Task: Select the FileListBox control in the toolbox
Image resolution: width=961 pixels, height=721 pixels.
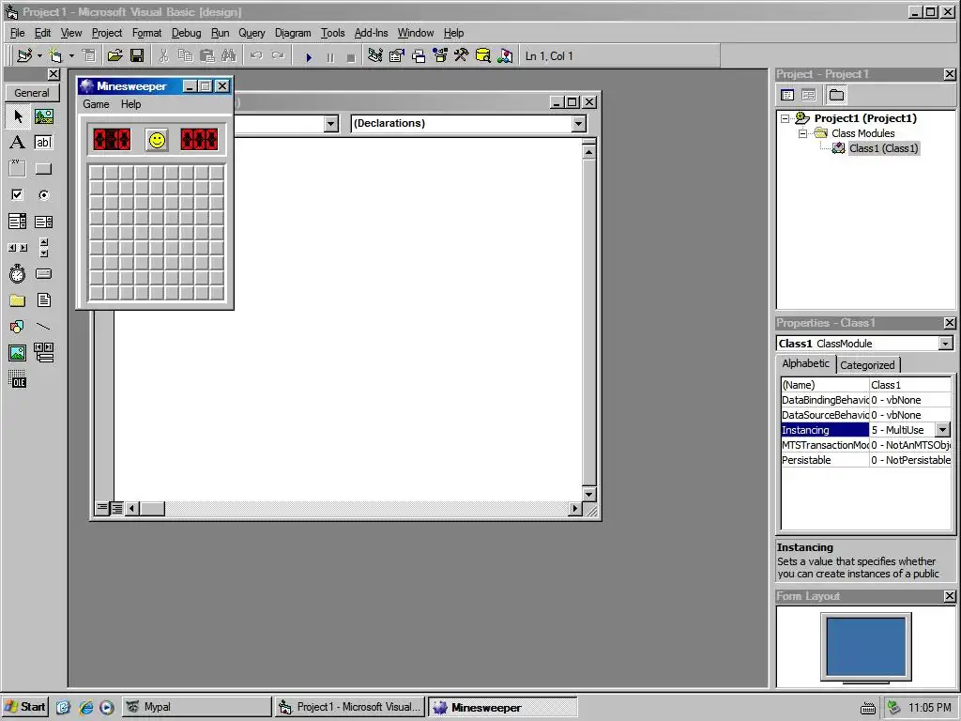Action: pos(43,300)
